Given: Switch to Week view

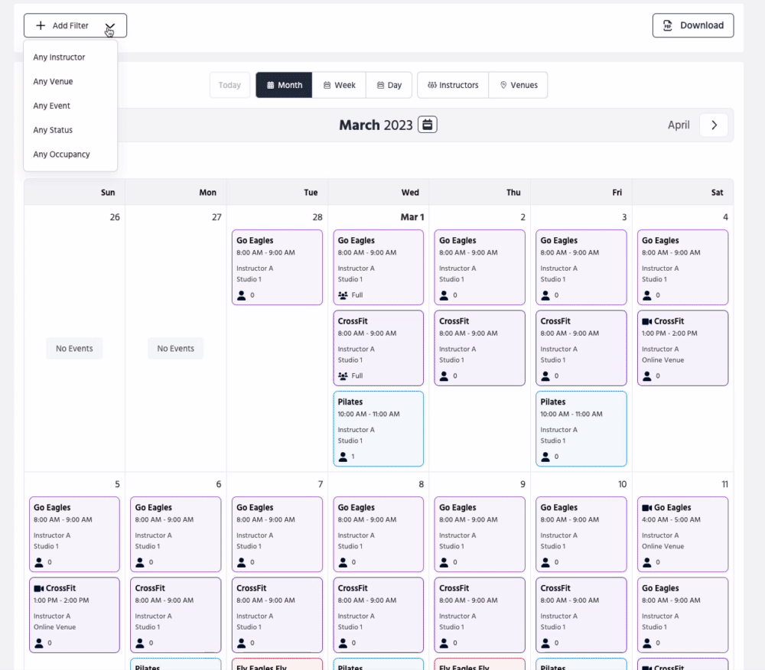Looking at the screenshot, I should [339, 85].
